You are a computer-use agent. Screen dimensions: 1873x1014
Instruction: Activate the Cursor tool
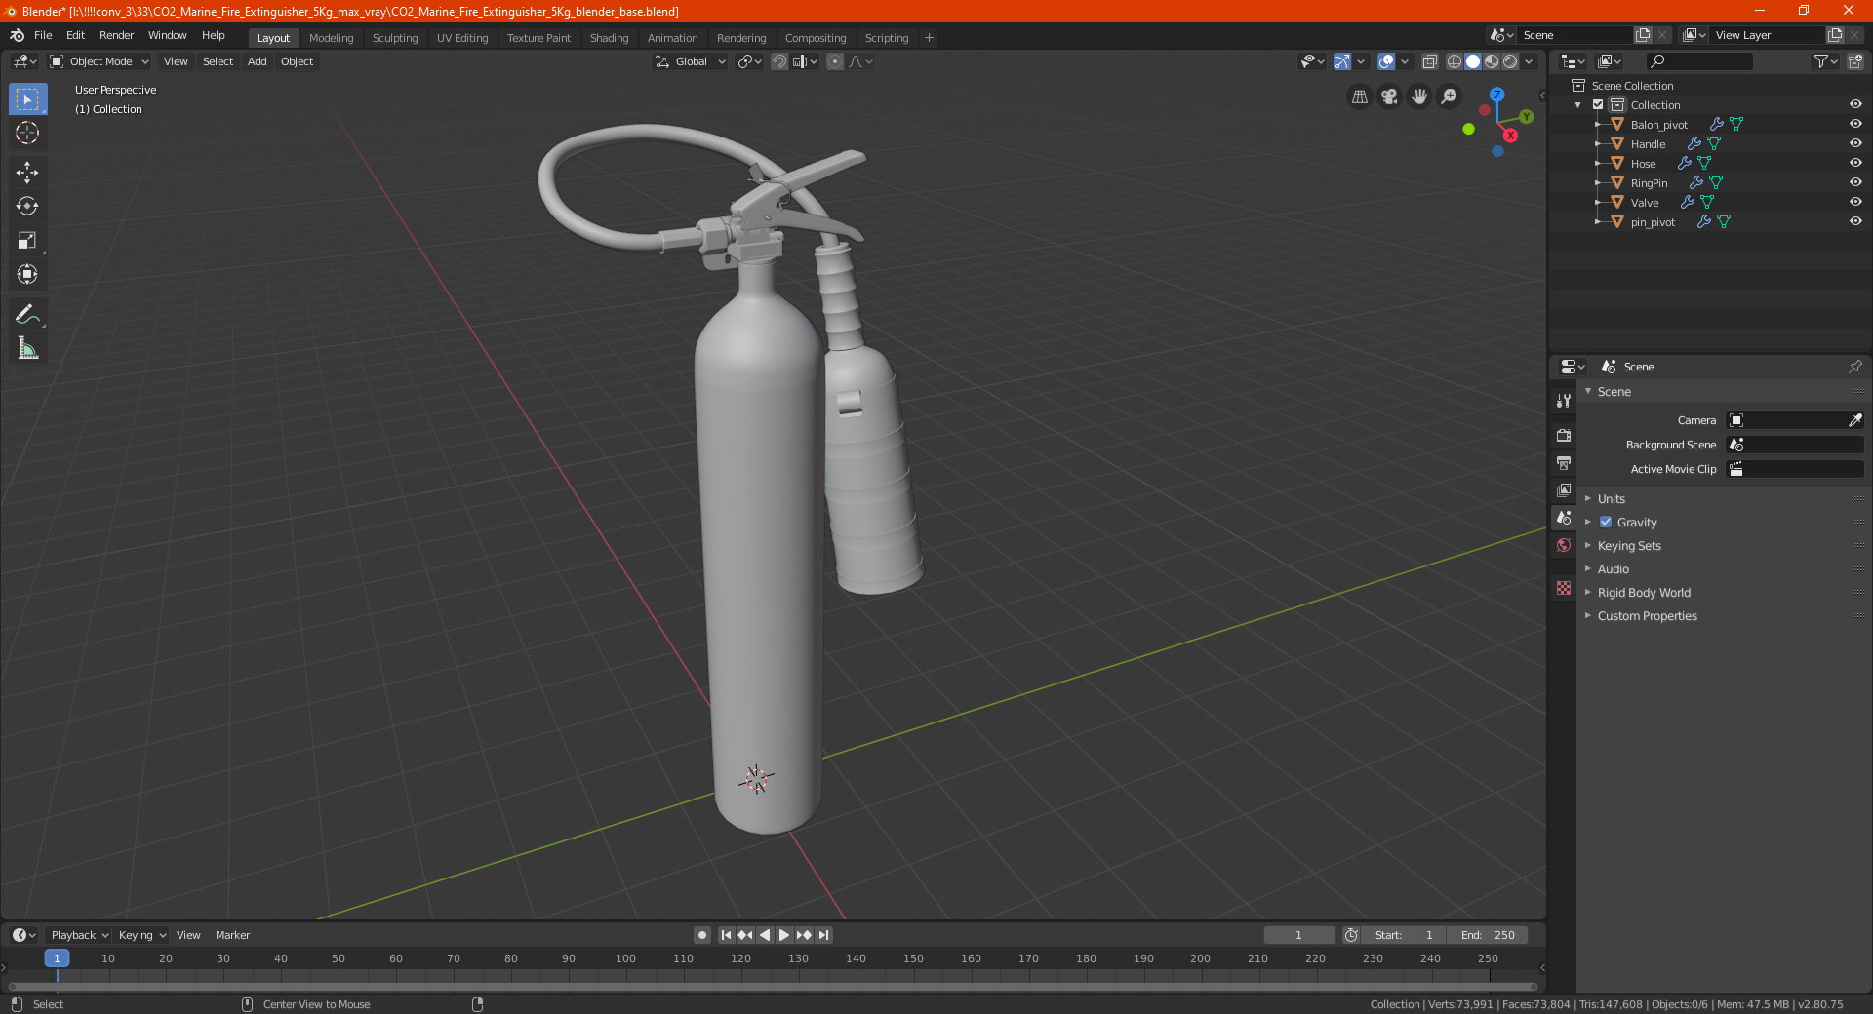(27, 134)
